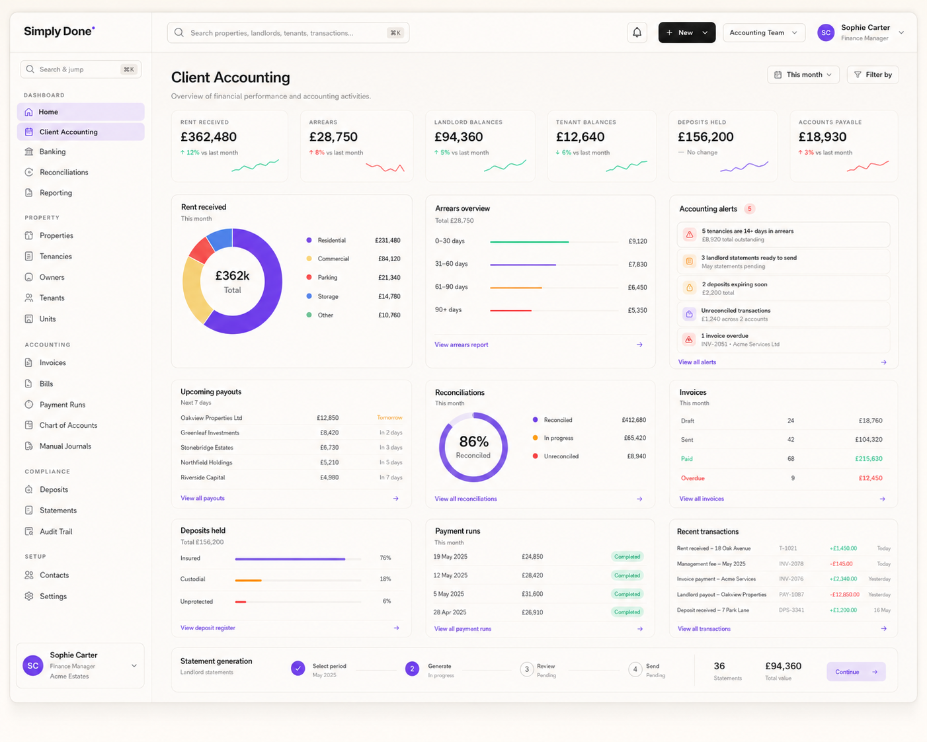Click the completed Select period step checkmark
Viewport: 927px width, 742px height.
pos(298,669)
